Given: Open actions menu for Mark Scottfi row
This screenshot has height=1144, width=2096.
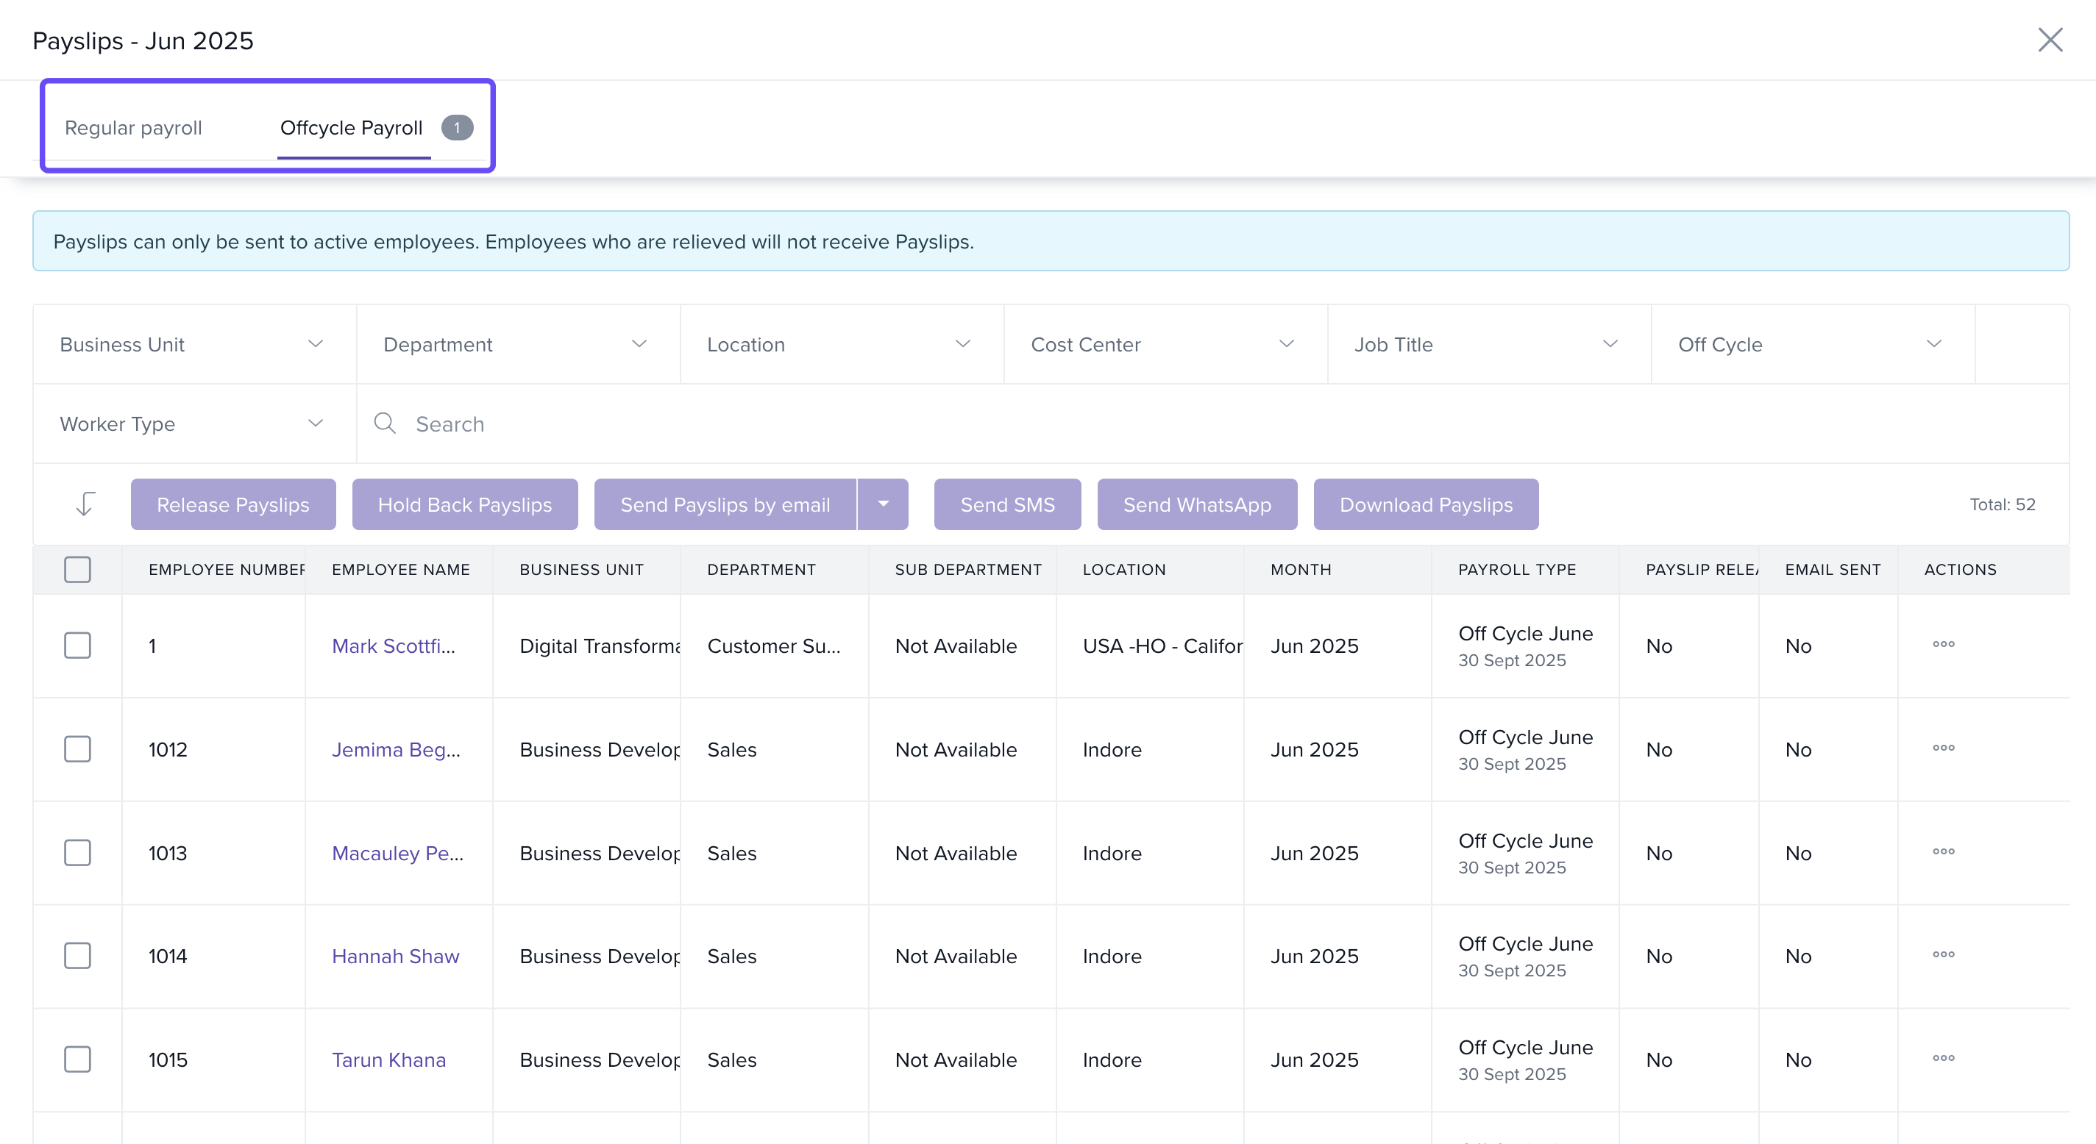Looking at the screenshot, I should (x=1943, y=644).
